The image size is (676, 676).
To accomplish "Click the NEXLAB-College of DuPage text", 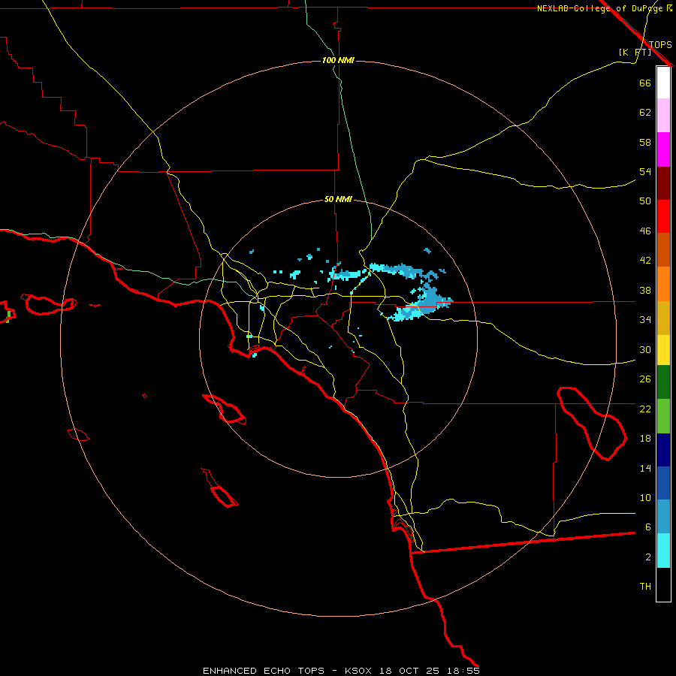I will pos(599,8).
